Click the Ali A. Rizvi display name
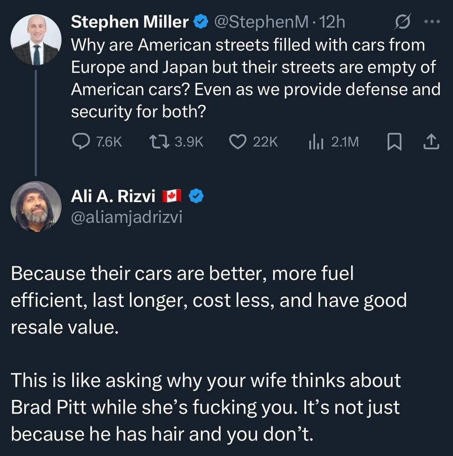Viewport: 453px width, 456px height. 113,196
